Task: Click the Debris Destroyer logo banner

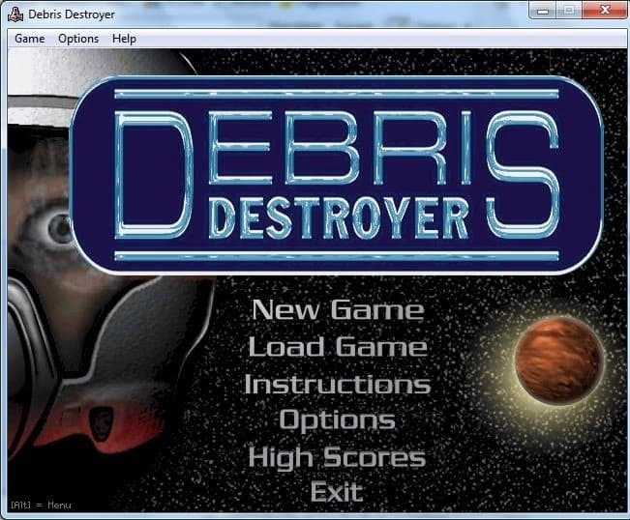Action: point(337,175)
